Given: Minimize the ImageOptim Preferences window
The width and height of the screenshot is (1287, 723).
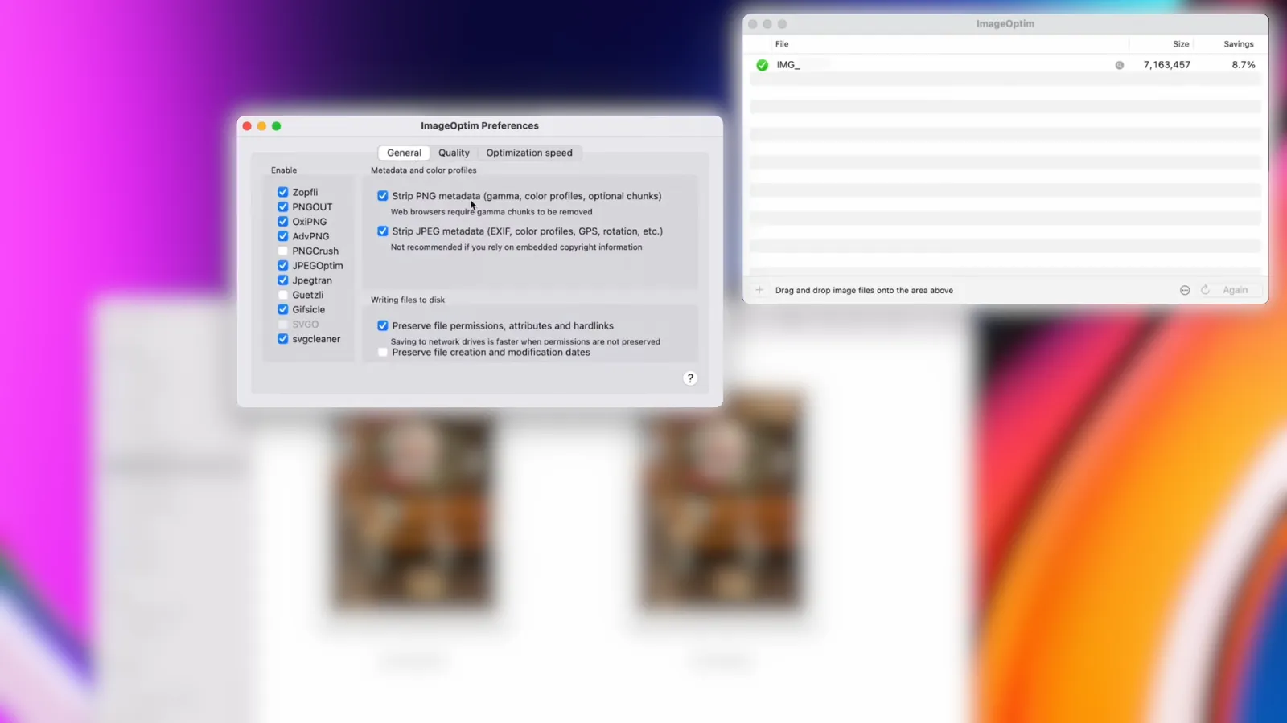Looking at the screenshot, I should click(261, 126).
